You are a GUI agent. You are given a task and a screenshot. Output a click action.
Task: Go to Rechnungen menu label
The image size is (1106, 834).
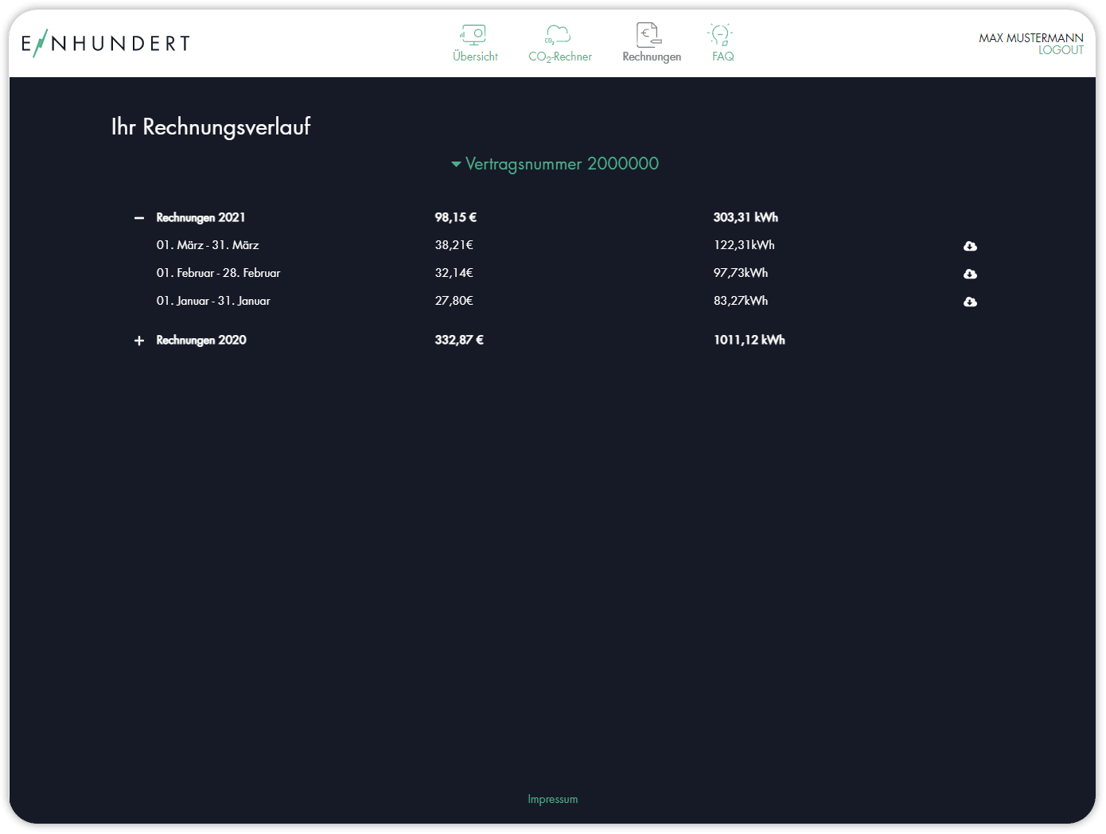click(x=652, y=57)
